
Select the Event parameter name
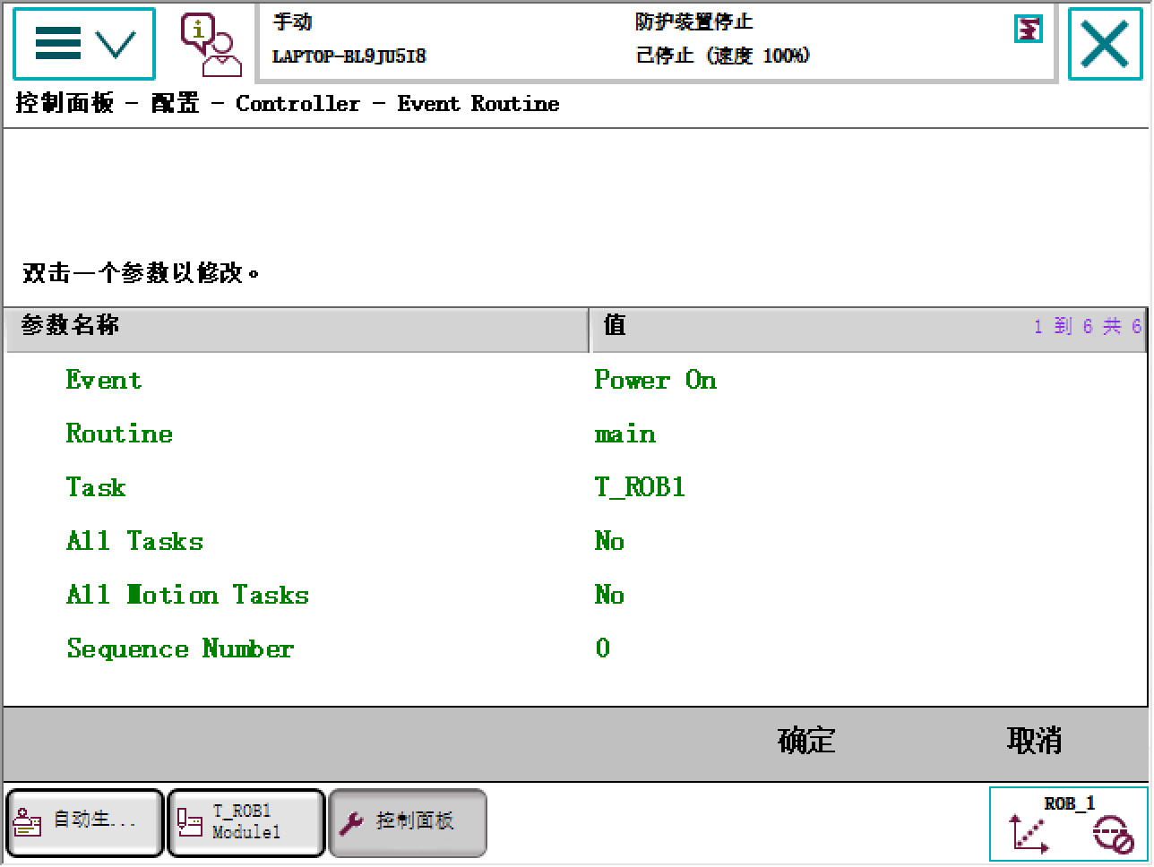click(104, 380)
